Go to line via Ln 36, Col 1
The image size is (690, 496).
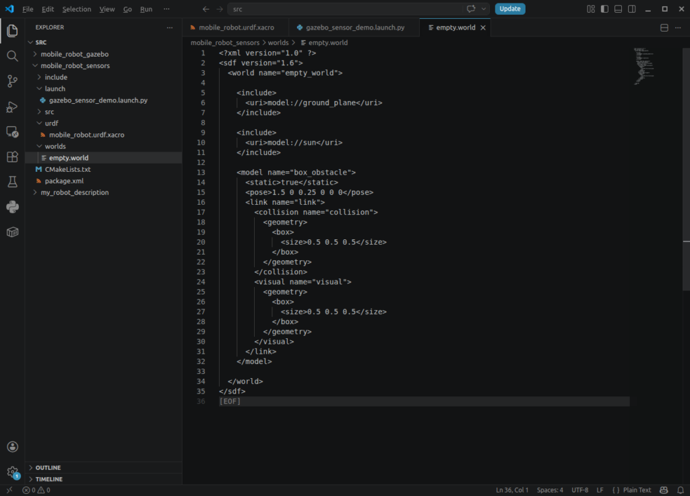point(512,490)
